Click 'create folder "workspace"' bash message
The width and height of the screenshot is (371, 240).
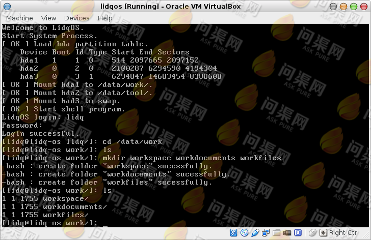(107, 166)
